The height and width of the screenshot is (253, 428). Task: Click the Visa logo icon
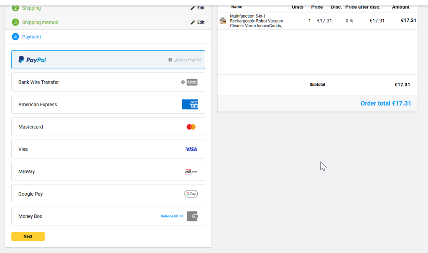[x=191, y=149]
